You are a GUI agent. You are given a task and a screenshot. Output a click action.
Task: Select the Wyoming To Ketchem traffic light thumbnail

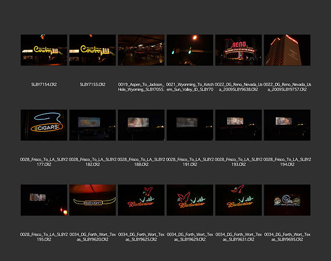coord(190,50)
